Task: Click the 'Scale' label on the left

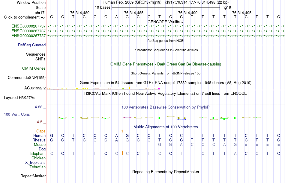Action: [x=40, y=7]
